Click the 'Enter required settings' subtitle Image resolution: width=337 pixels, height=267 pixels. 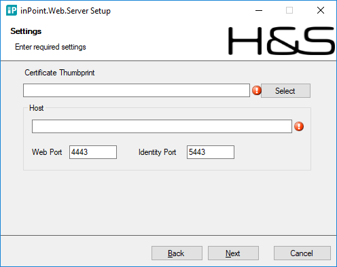50,47
